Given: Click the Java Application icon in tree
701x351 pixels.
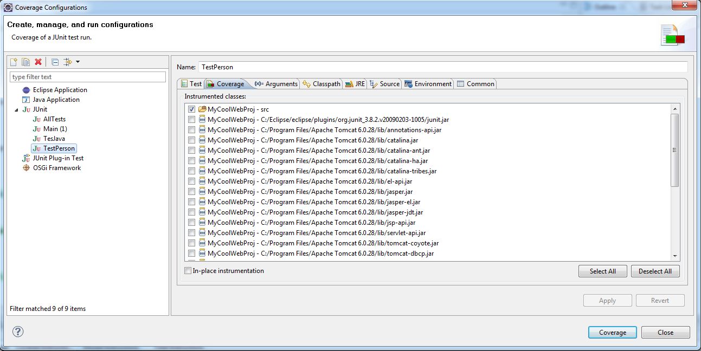Looking at the screenshot, I should pos(26,100).
